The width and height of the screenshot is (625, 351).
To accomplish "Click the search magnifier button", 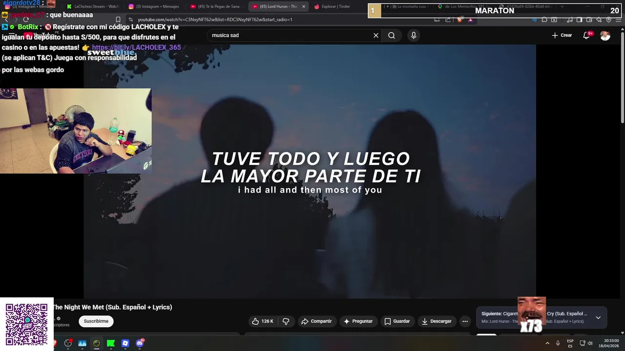I will click(392, 35).
